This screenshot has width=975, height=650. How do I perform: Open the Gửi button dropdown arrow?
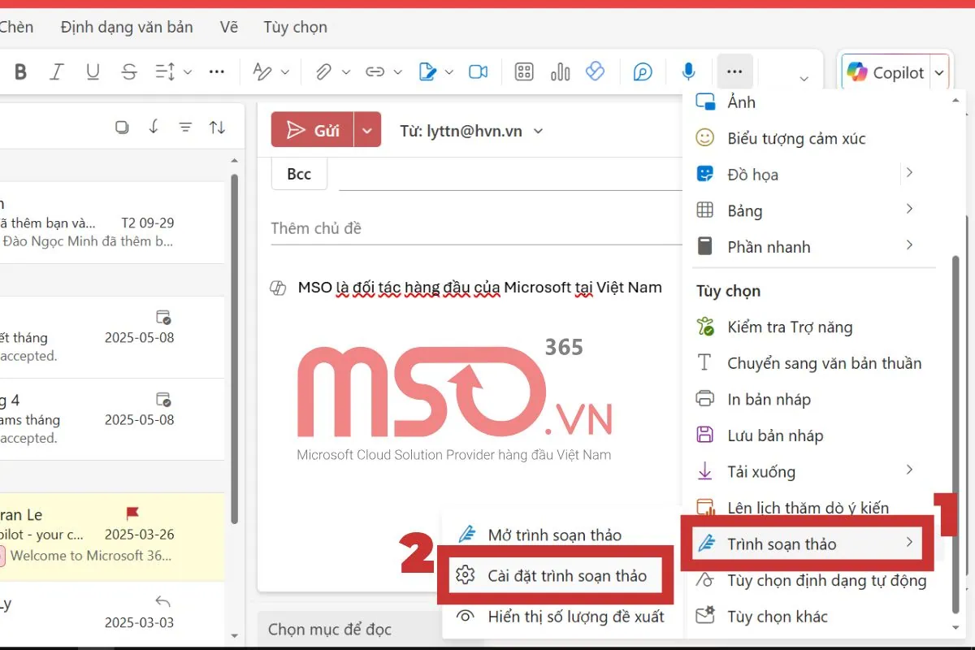point(367,129)
